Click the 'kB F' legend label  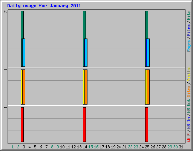click(x=189, y=138)
